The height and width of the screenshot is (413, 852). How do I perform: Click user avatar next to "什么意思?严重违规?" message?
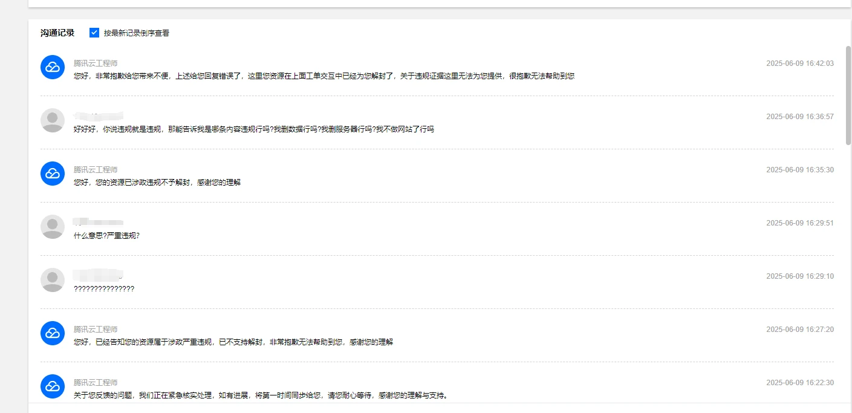click(53, 227)
